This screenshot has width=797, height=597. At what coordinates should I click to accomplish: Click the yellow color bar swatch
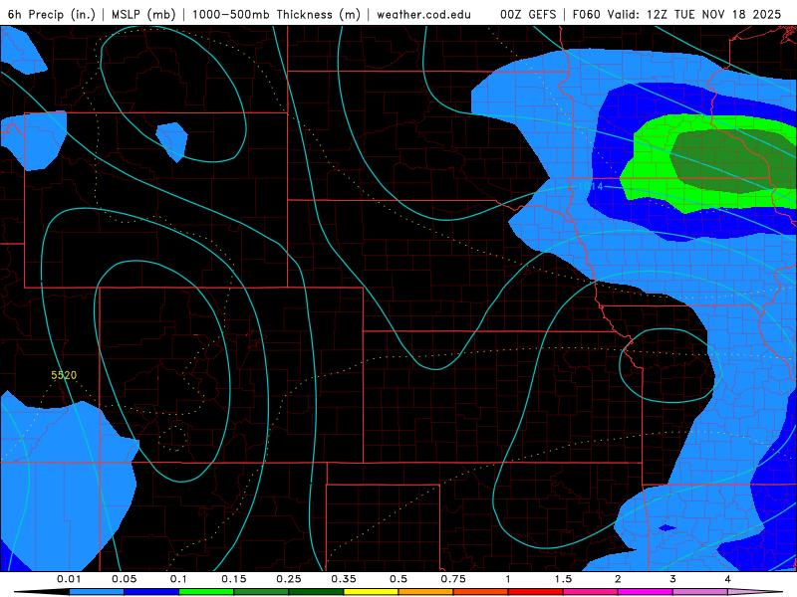(371, 592)
